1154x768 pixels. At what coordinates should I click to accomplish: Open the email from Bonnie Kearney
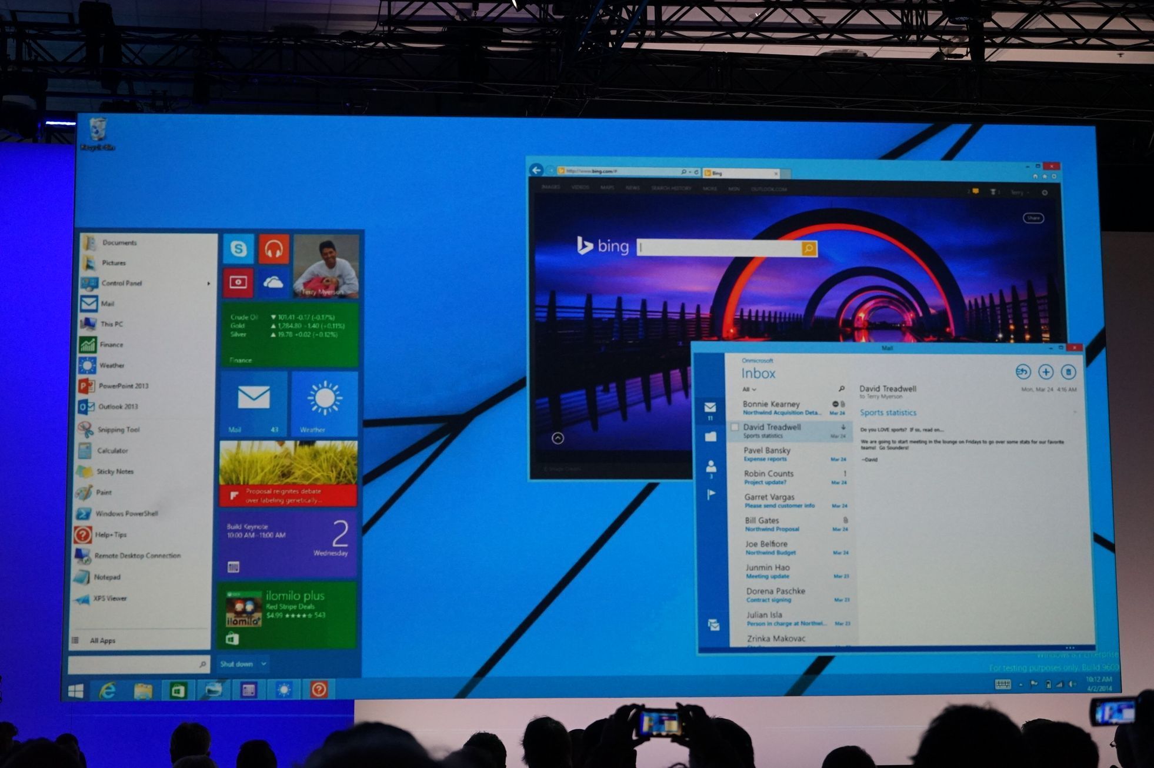tap(791, 408)
